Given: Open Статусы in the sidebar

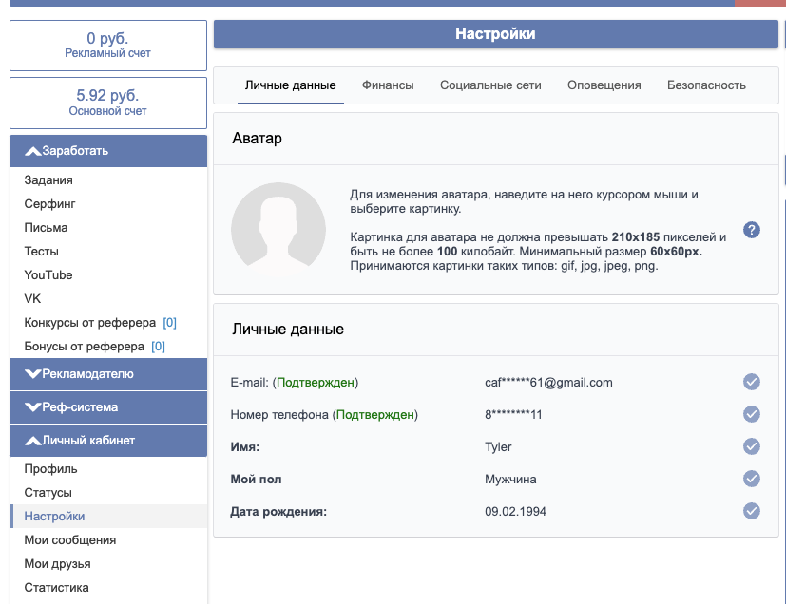Looking at the screenshot, I should coord(48,492).
